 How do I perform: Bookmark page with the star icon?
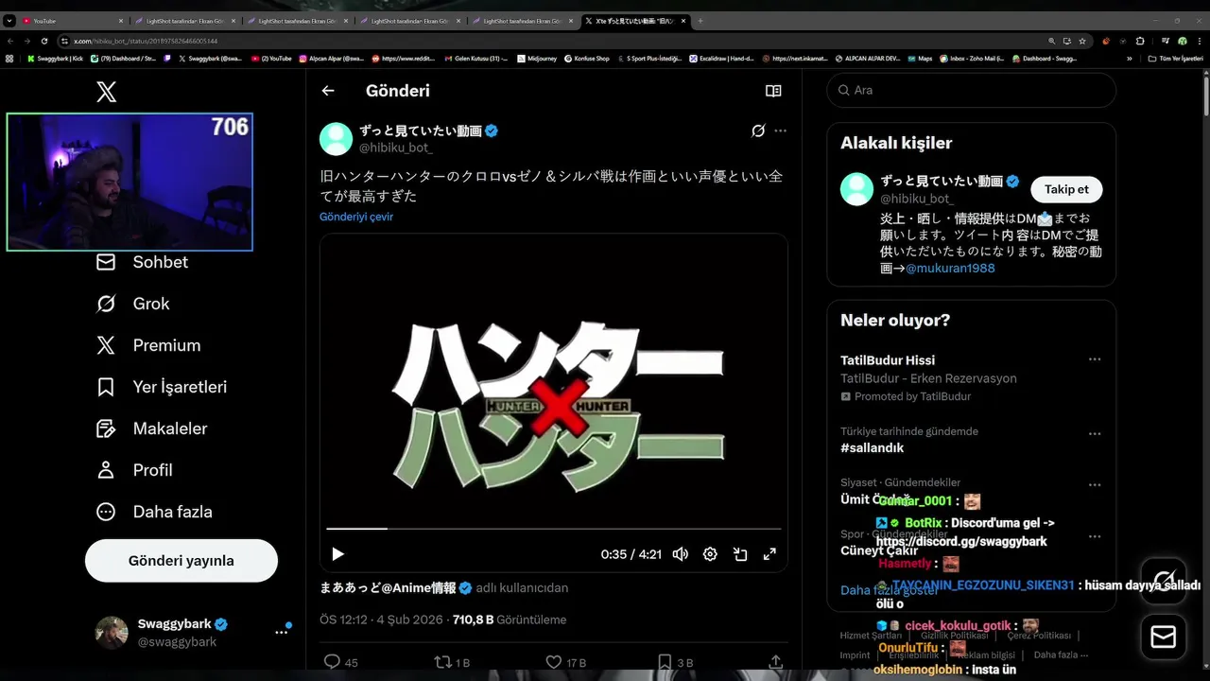pos(1082,41)
